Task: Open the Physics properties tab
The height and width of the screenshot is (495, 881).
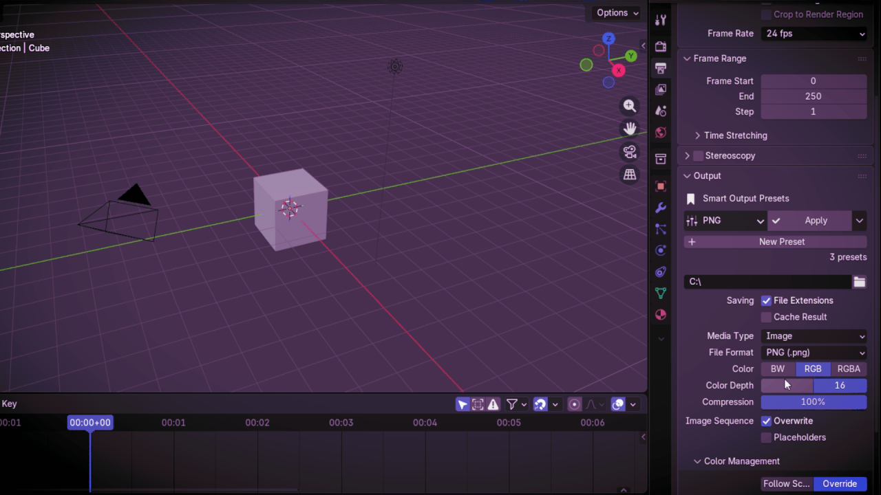Action: [660, 250]
